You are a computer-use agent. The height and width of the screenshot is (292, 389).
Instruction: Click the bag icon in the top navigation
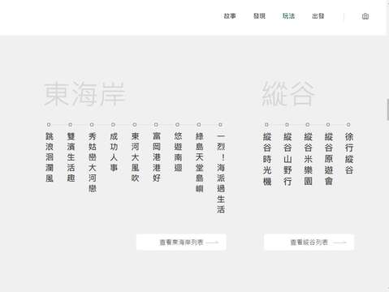[x=365, y=16]
